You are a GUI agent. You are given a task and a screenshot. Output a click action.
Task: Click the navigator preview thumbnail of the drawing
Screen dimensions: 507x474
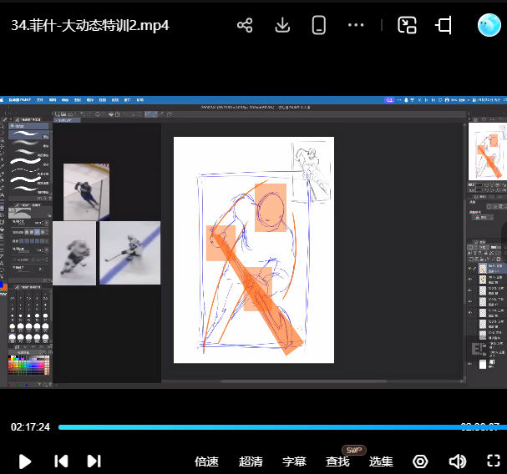(488, 151)
